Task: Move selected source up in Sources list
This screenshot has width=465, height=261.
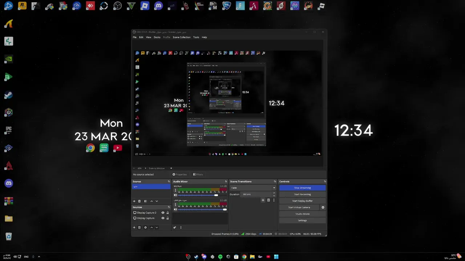Action: pos(151,228)
